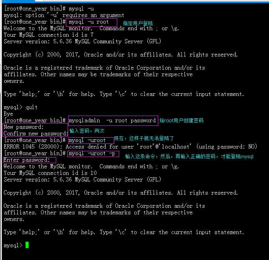Click the annotation ending with '才能登陆mysql'
Screen dimensions: 269x260
click(189, 156)
